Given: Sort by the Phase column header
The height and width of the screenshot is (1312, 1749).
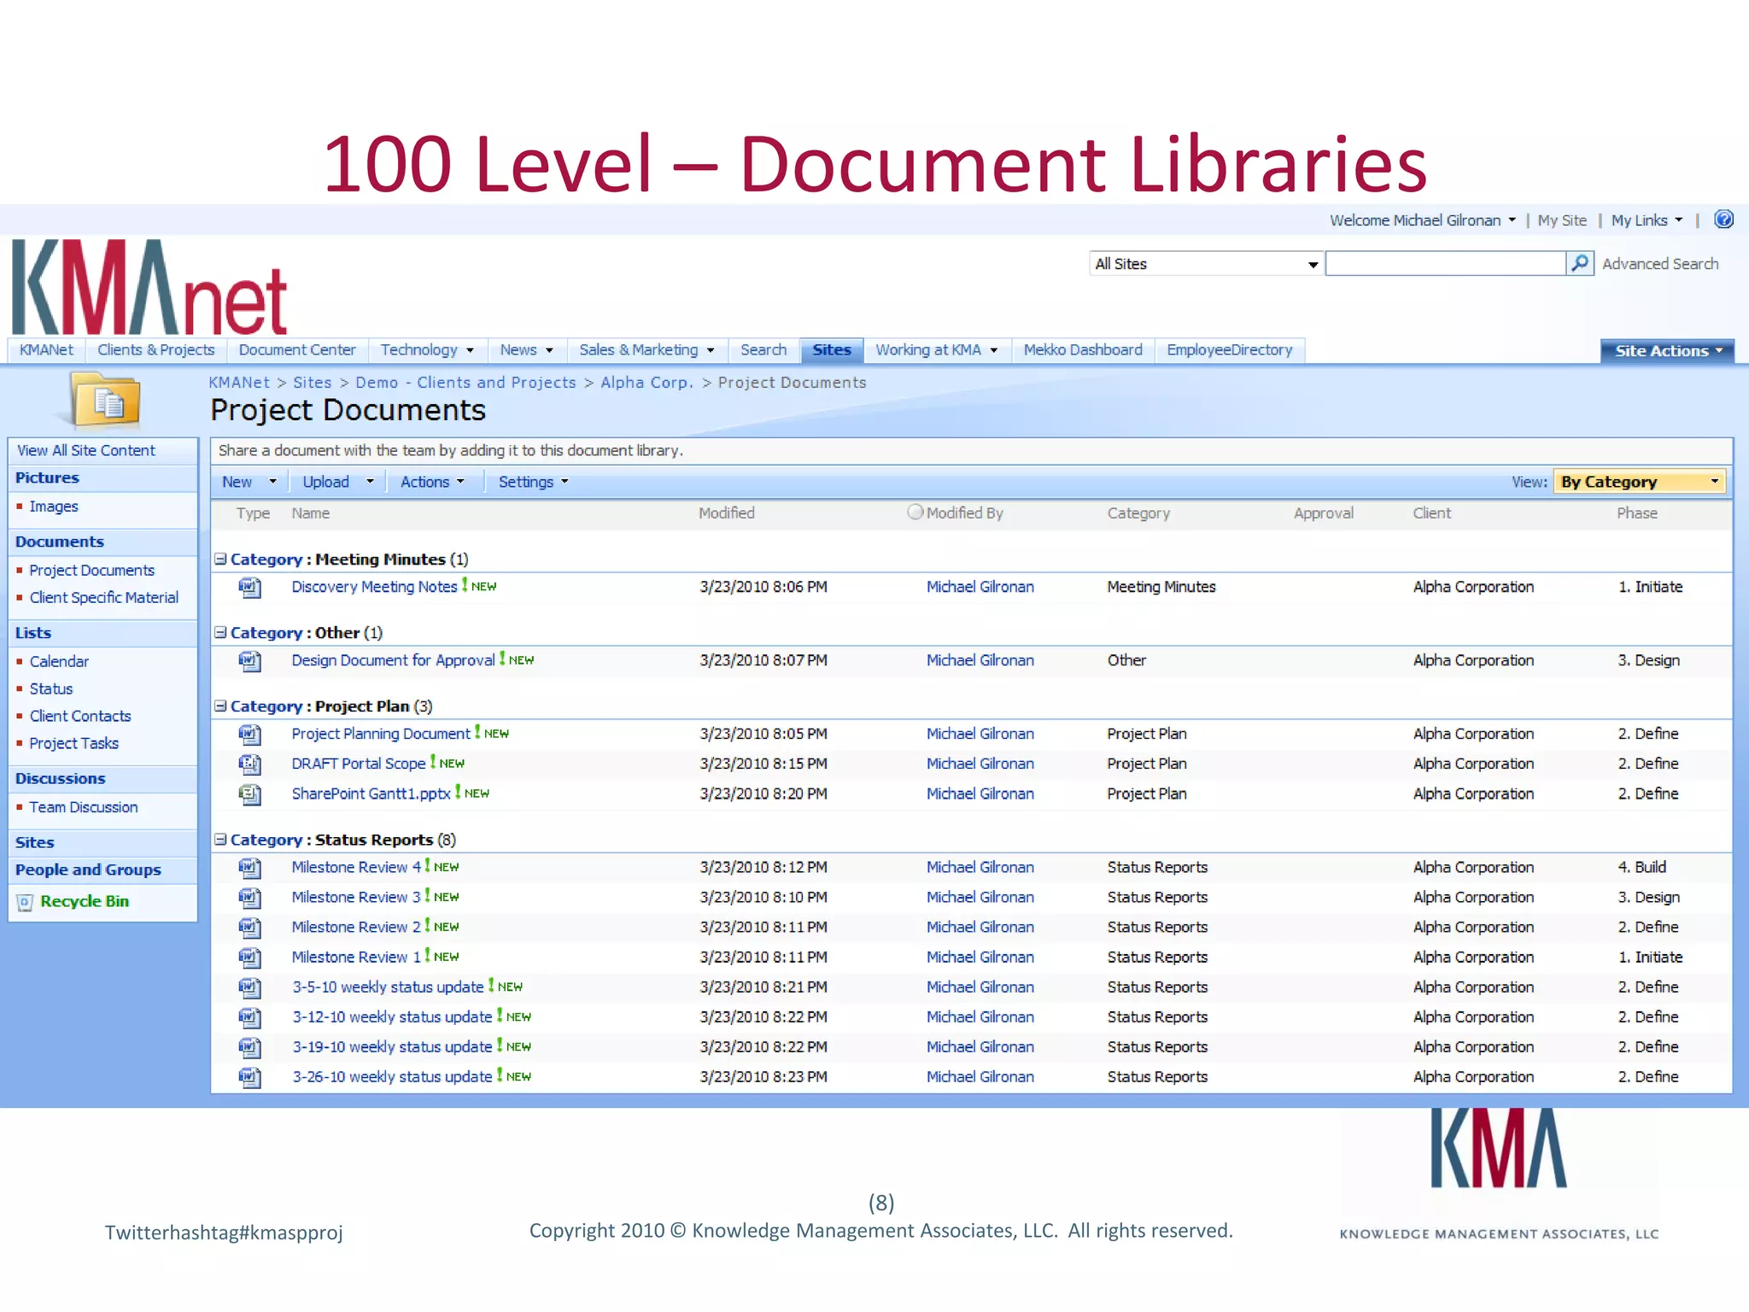Looking at the screenshot, I should coord(1637,513).
